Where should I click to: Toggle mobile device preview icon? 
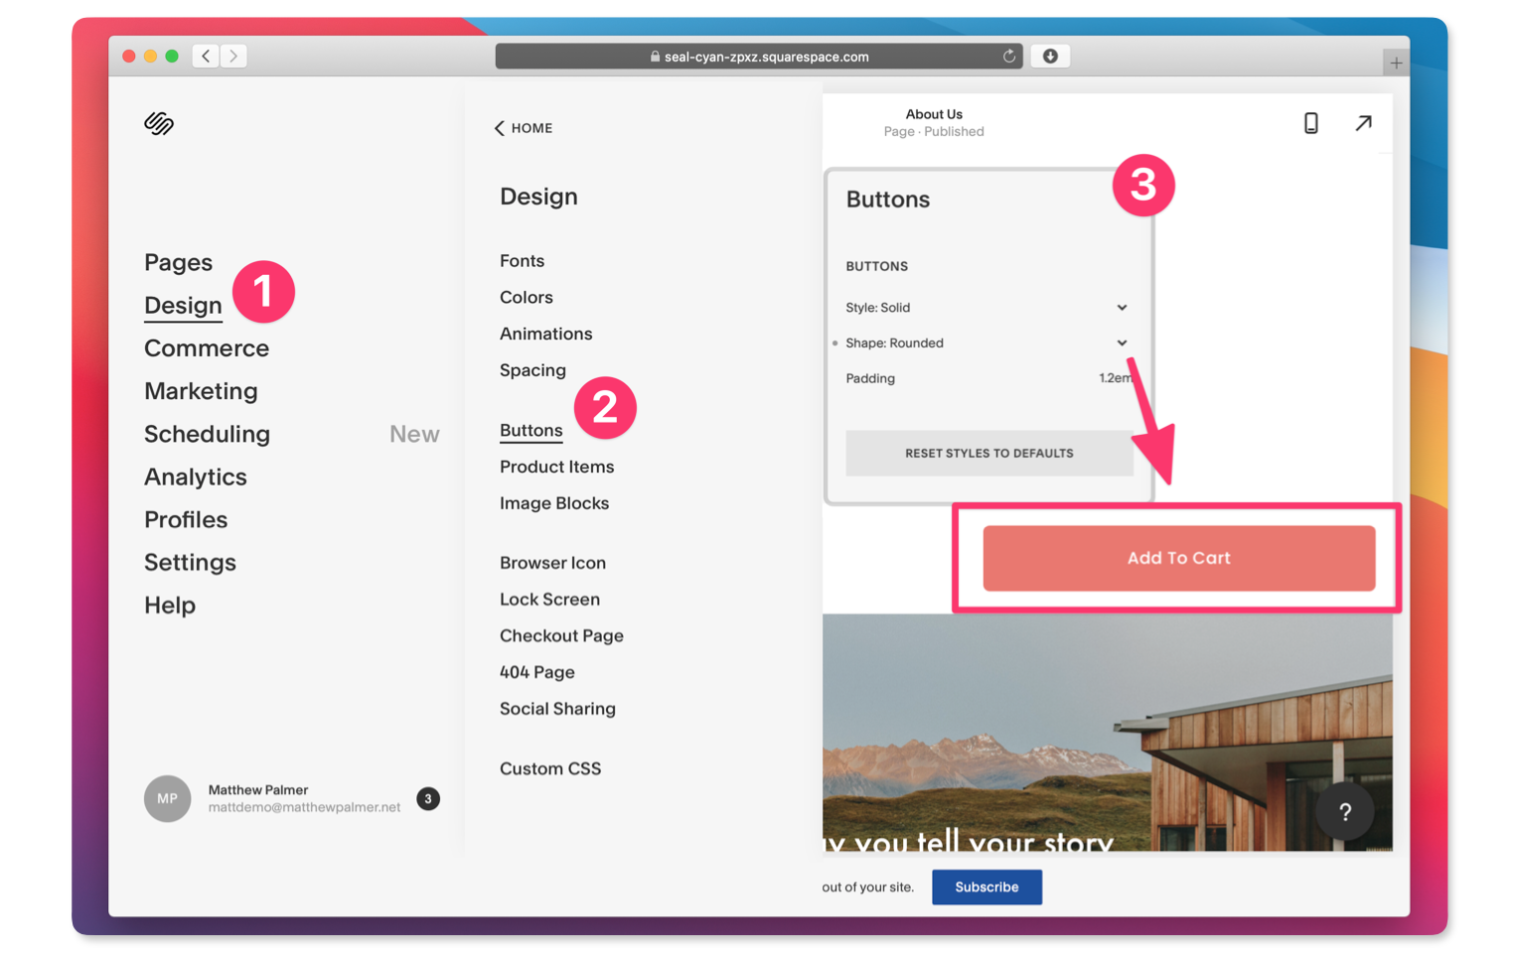click(x=1310, y=123)
